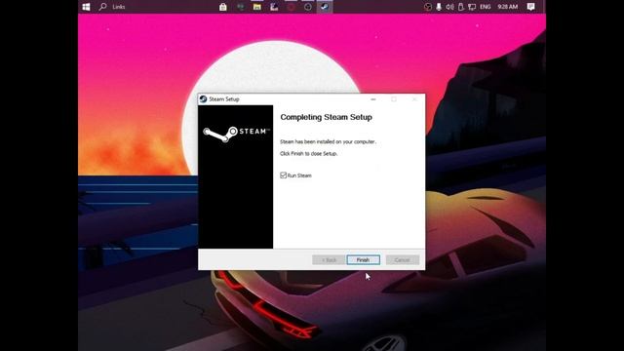The image size is (624, 351).
Task: Click the Links toolbar label on taskbar
Action: [119, 7]
